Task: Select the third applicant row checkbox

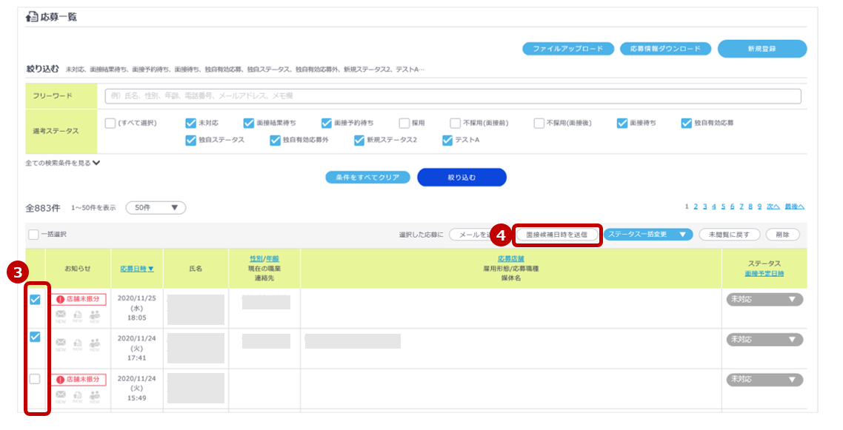Action: [35, 379]
